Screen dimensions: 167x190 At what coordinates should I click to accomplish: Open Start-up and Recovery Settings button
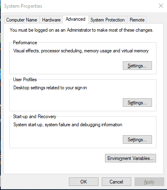pos(137,140)
